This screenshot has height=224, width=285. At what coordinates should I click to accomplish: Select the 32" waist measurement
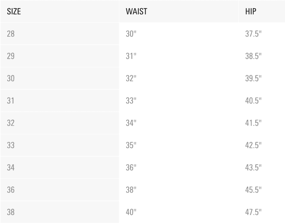pos(131,79)
